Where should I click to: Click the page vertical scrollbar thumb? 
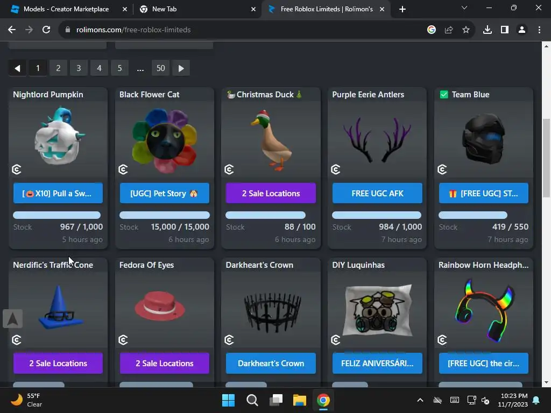[546, 158]
